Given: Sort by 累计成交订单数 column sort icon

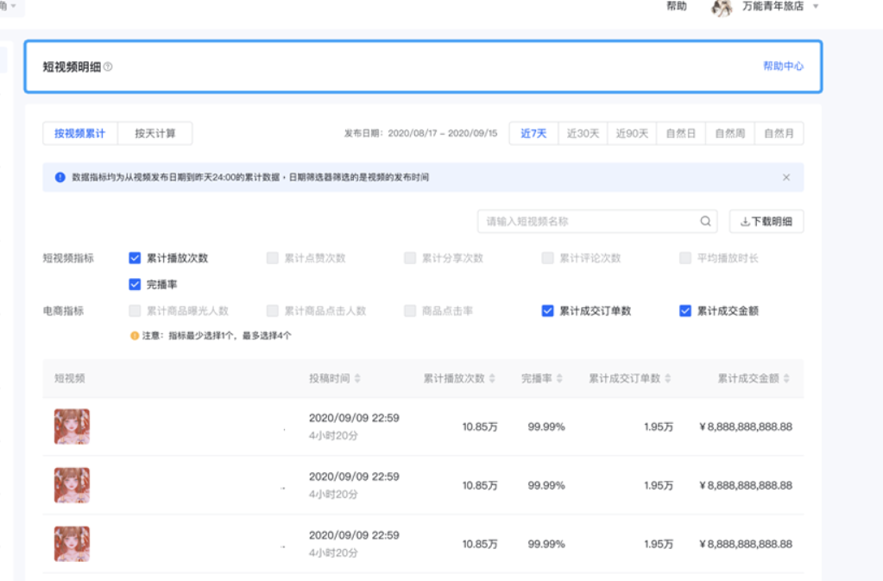Looking at the screenshot, I should coord(668,379).
